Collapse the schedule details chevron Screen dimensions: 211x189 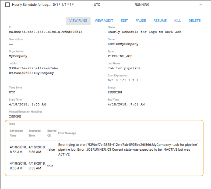point(200,5)
